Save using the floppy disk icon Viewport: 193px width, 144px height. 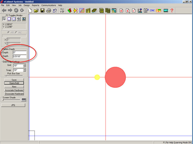tap(43, 10)
